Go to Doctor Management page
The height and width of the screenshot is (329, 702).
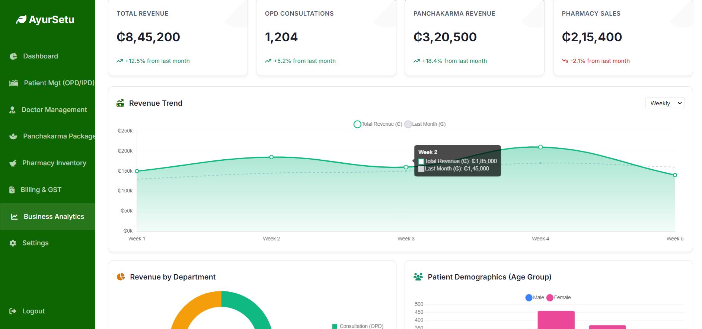54,110
